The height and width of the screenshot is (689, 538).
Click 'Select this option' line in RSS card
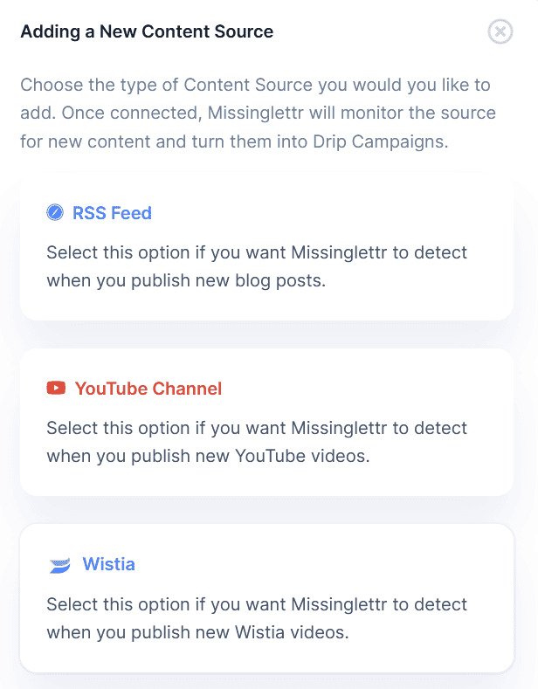point(257,253)
